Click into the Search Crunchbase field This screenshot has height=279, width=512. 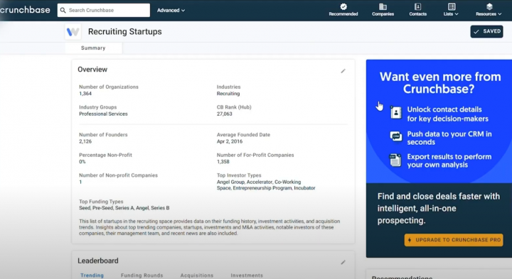[x=104, y=10]
